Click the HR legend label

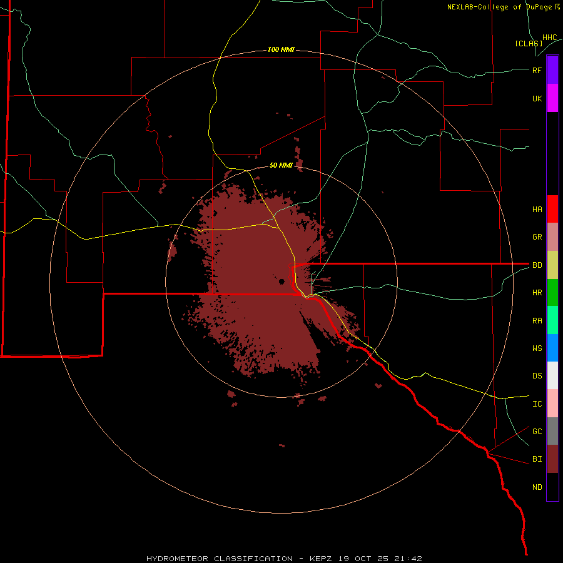tap(537, 293)
